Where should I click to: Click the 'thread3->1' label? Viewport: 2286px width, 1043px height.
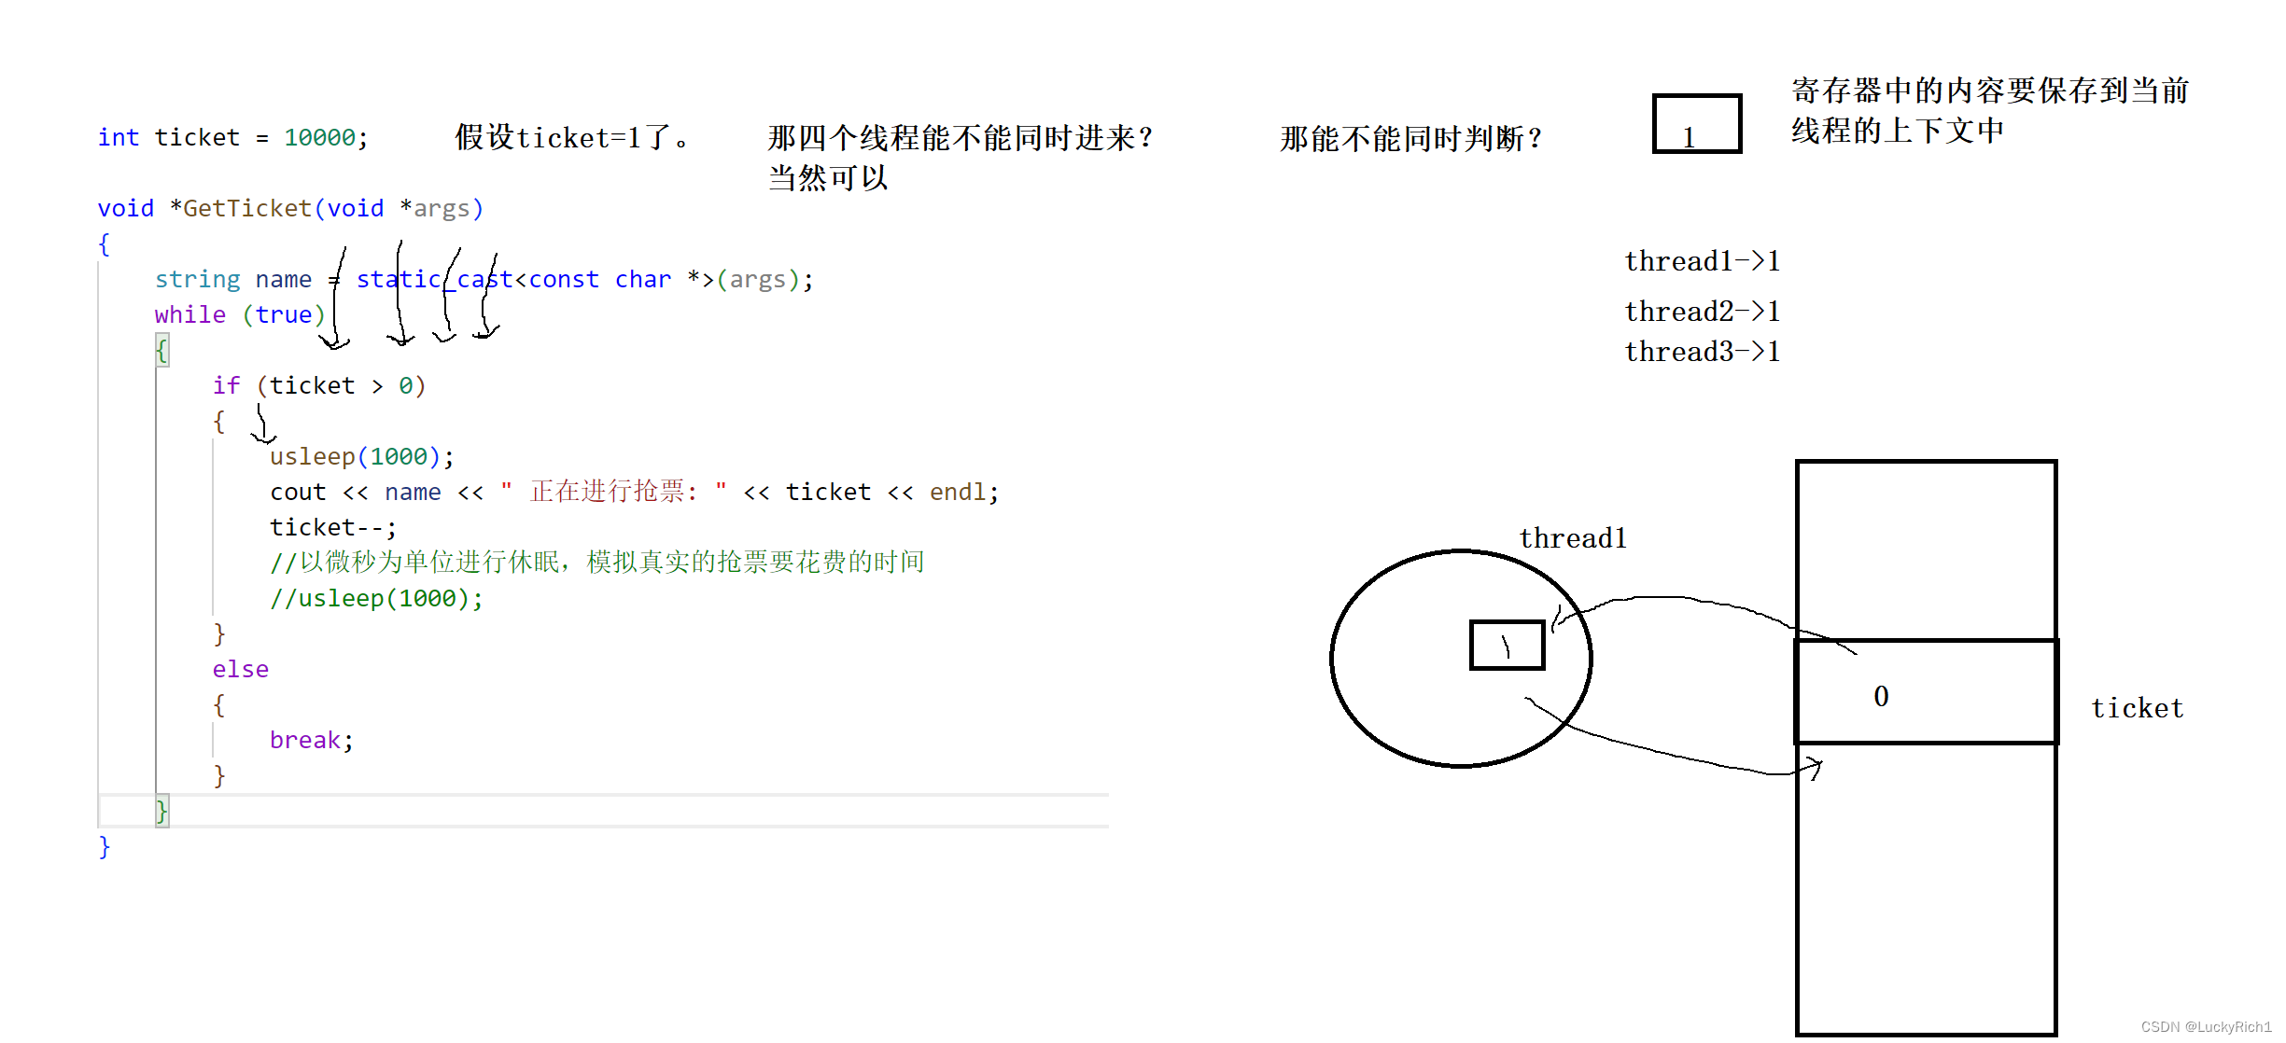point(1703,352)
